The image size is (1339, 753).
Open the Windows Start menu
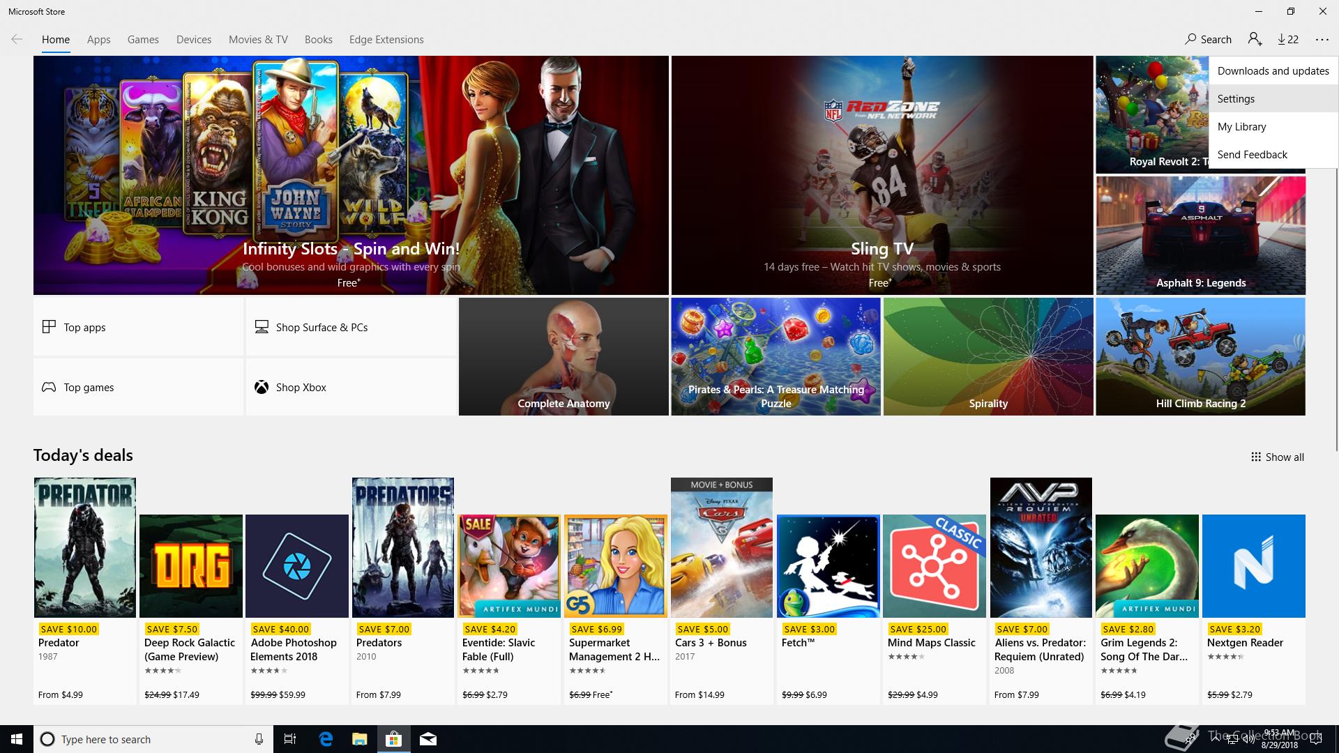point(17,739)
